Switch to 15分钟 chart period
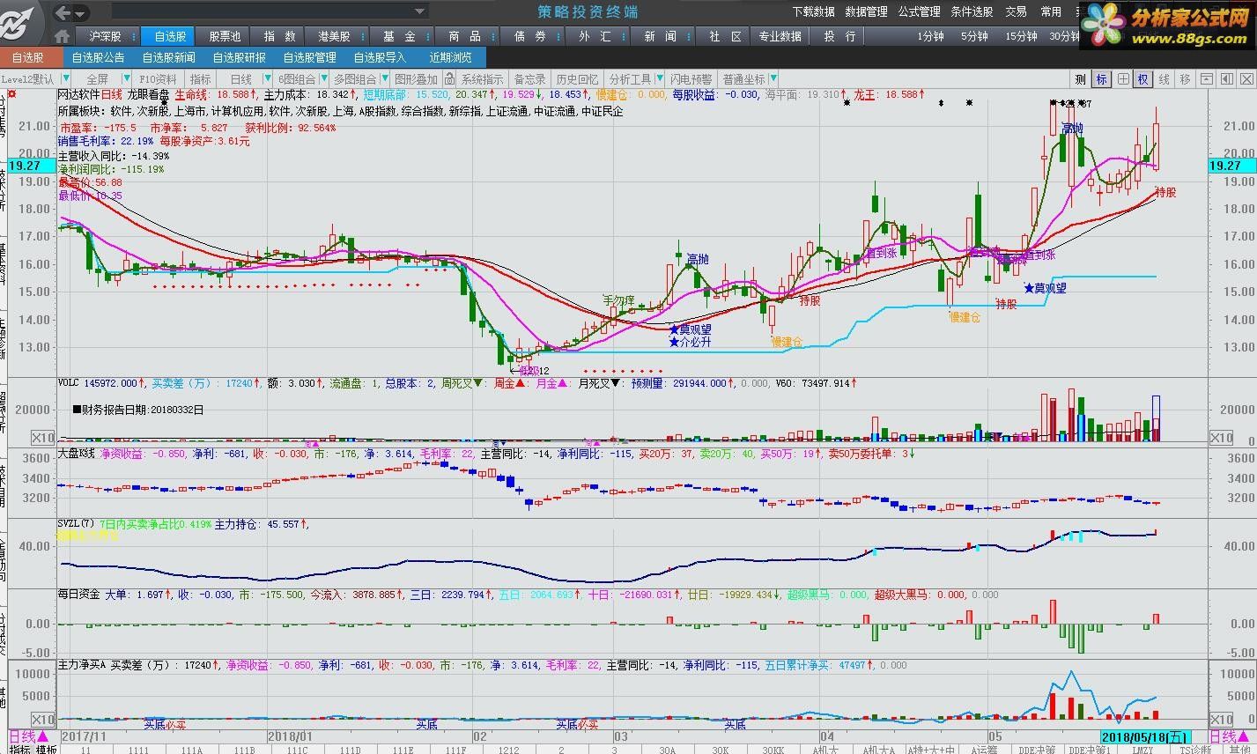 click(1021, 36)
